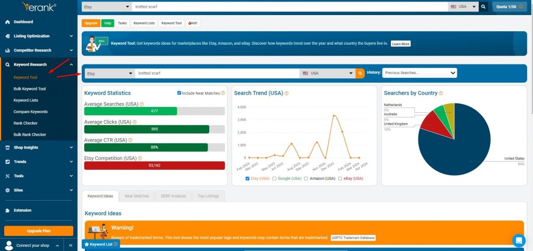Image resolution: width=533 pixels, height=251 pixels.
Task: Click the Keyword List help icon
Action: point(116,244)
